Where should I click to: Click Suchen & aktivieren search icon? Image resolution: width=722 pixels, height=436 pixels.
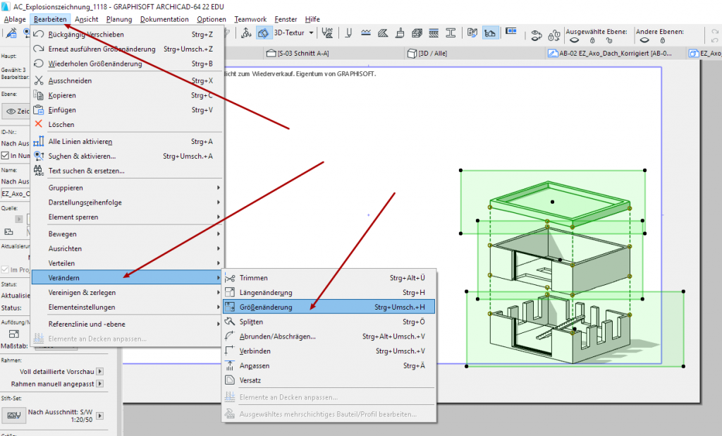39,156
